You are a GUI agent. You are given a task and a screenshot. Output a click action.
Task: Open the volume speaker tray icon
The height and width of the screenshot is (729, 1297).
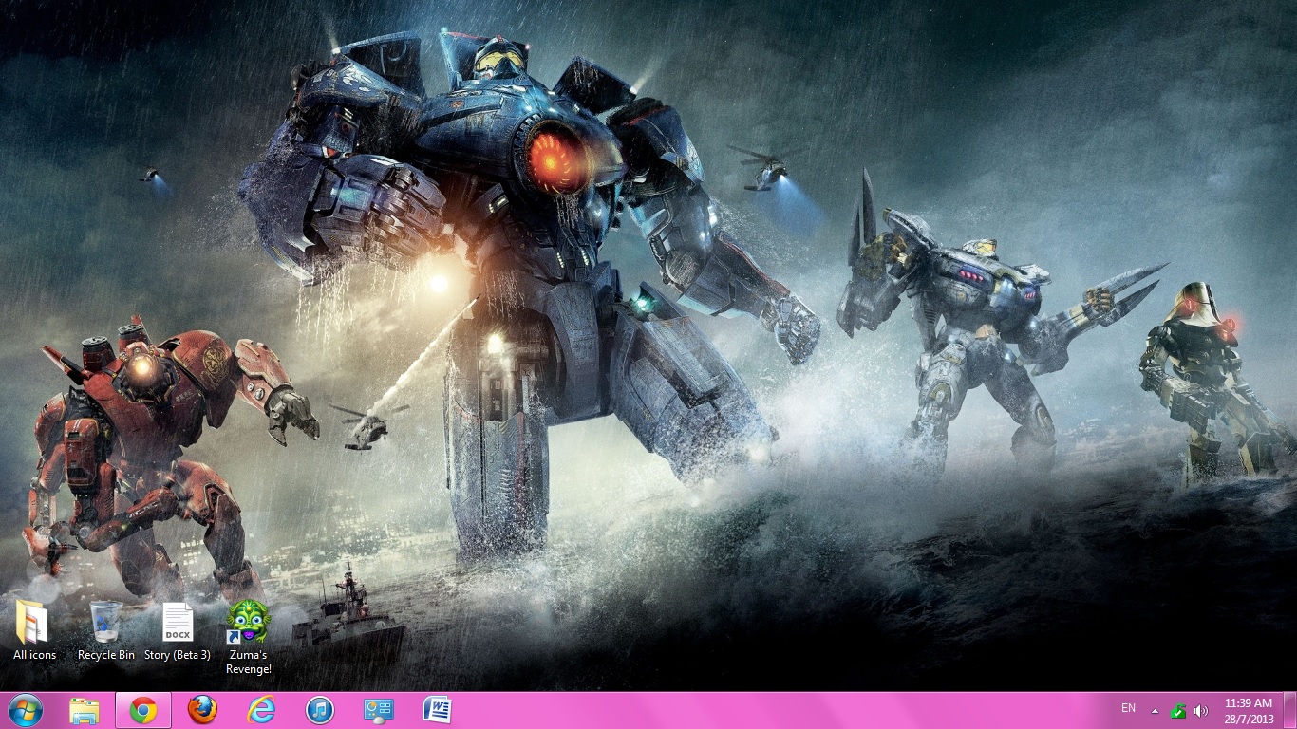(x=1200, y=710)
